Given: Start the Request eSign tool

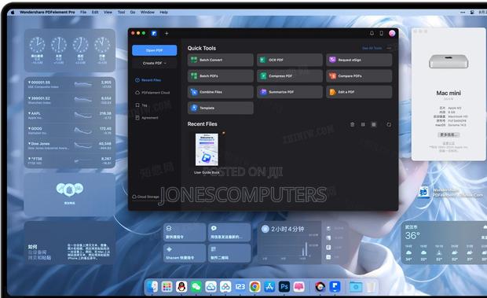Looking at the screenshot, I should [x=359, y=60].
